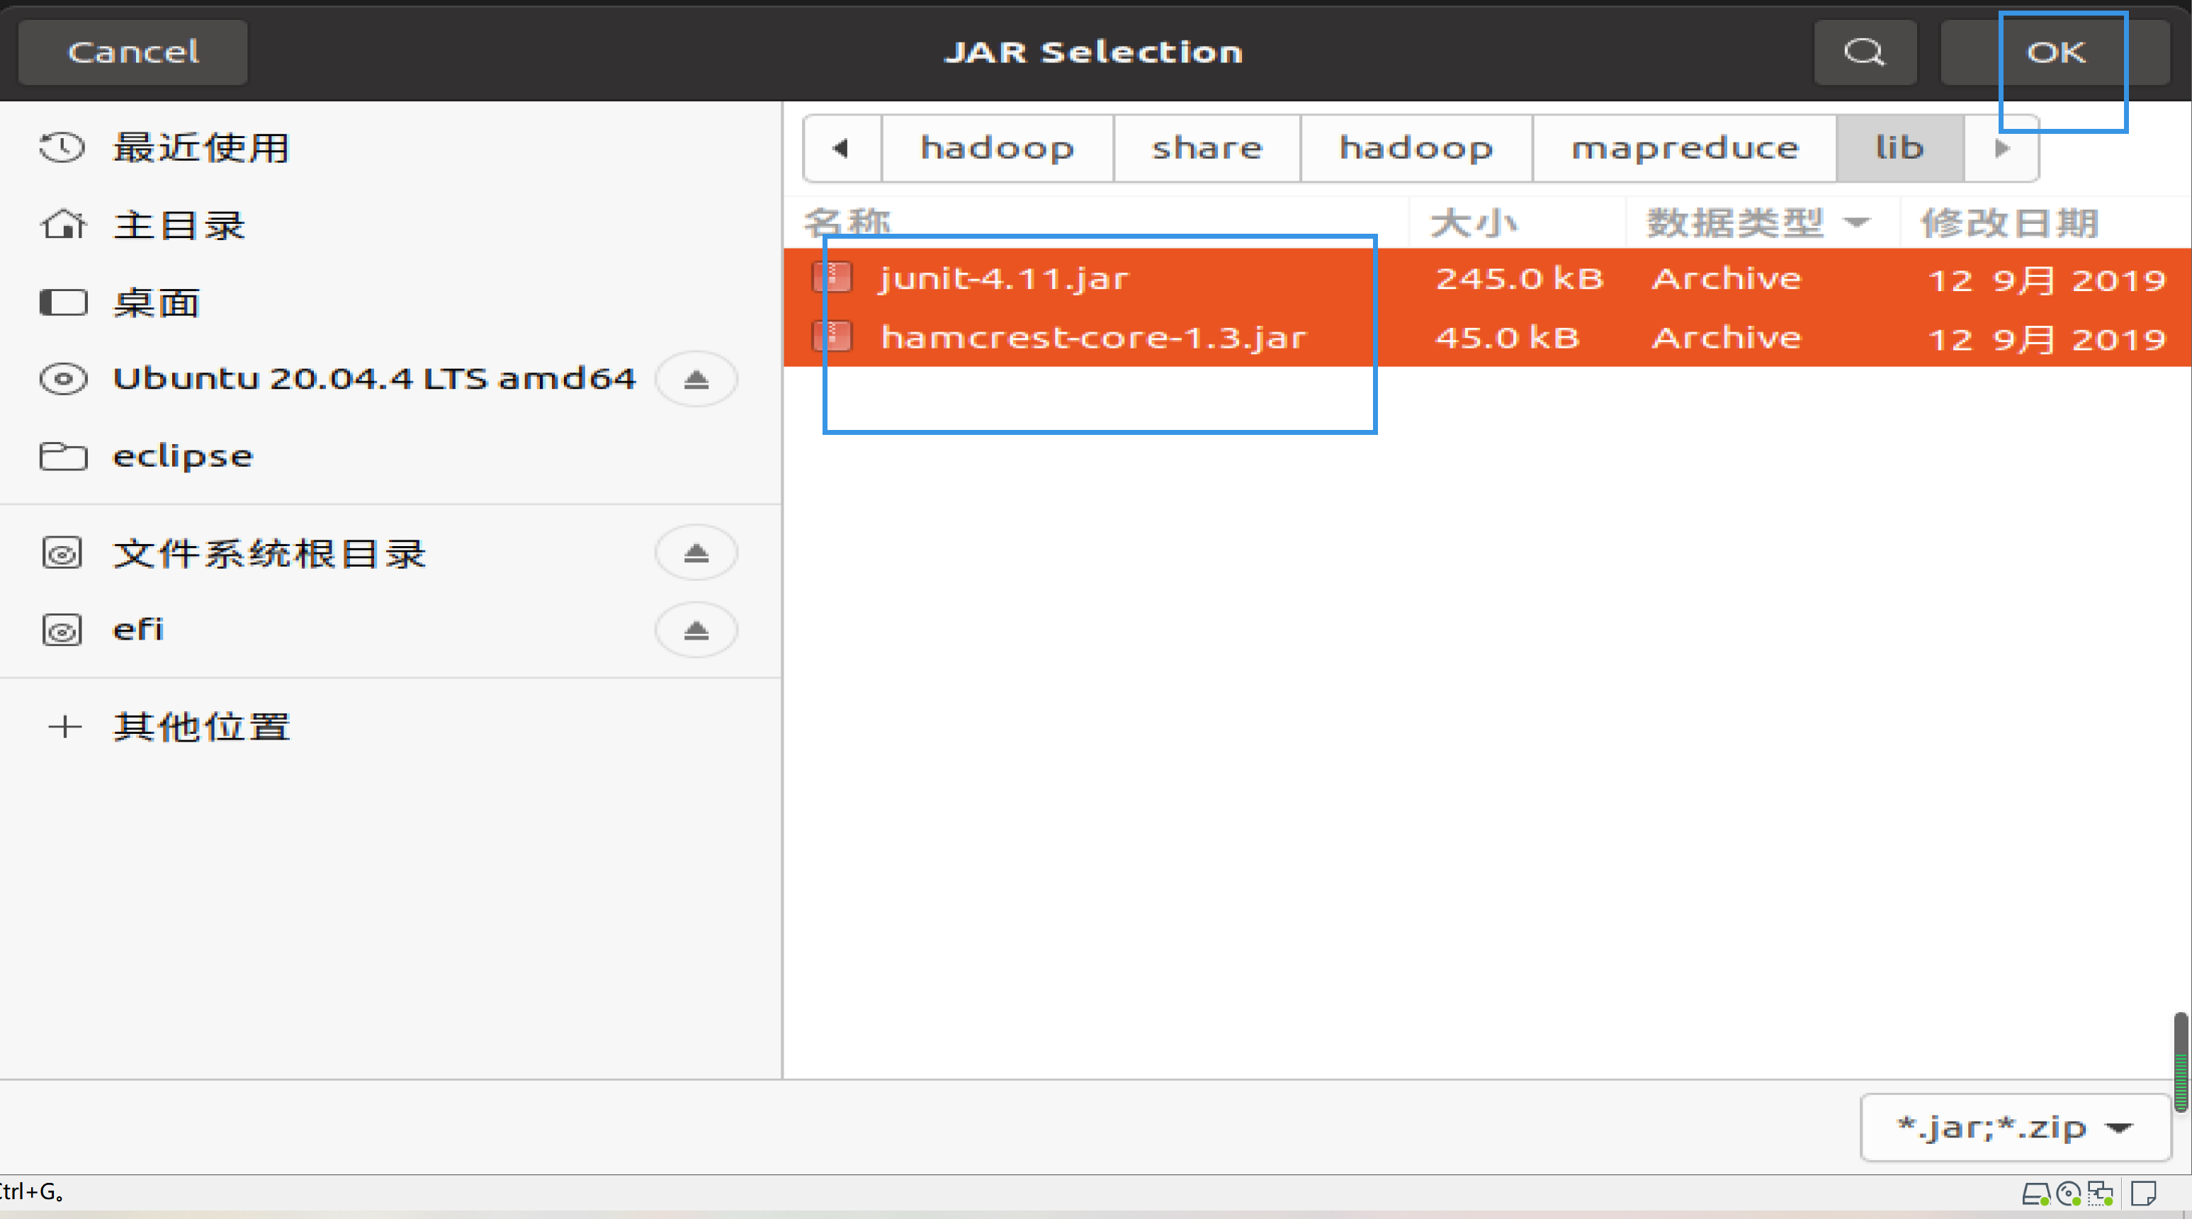The width and height of the screenshot is (2192, 1219).
Task: Eject the Ubuntu 20.04.4 LTS amd64 volume
Action: point(695,380)
